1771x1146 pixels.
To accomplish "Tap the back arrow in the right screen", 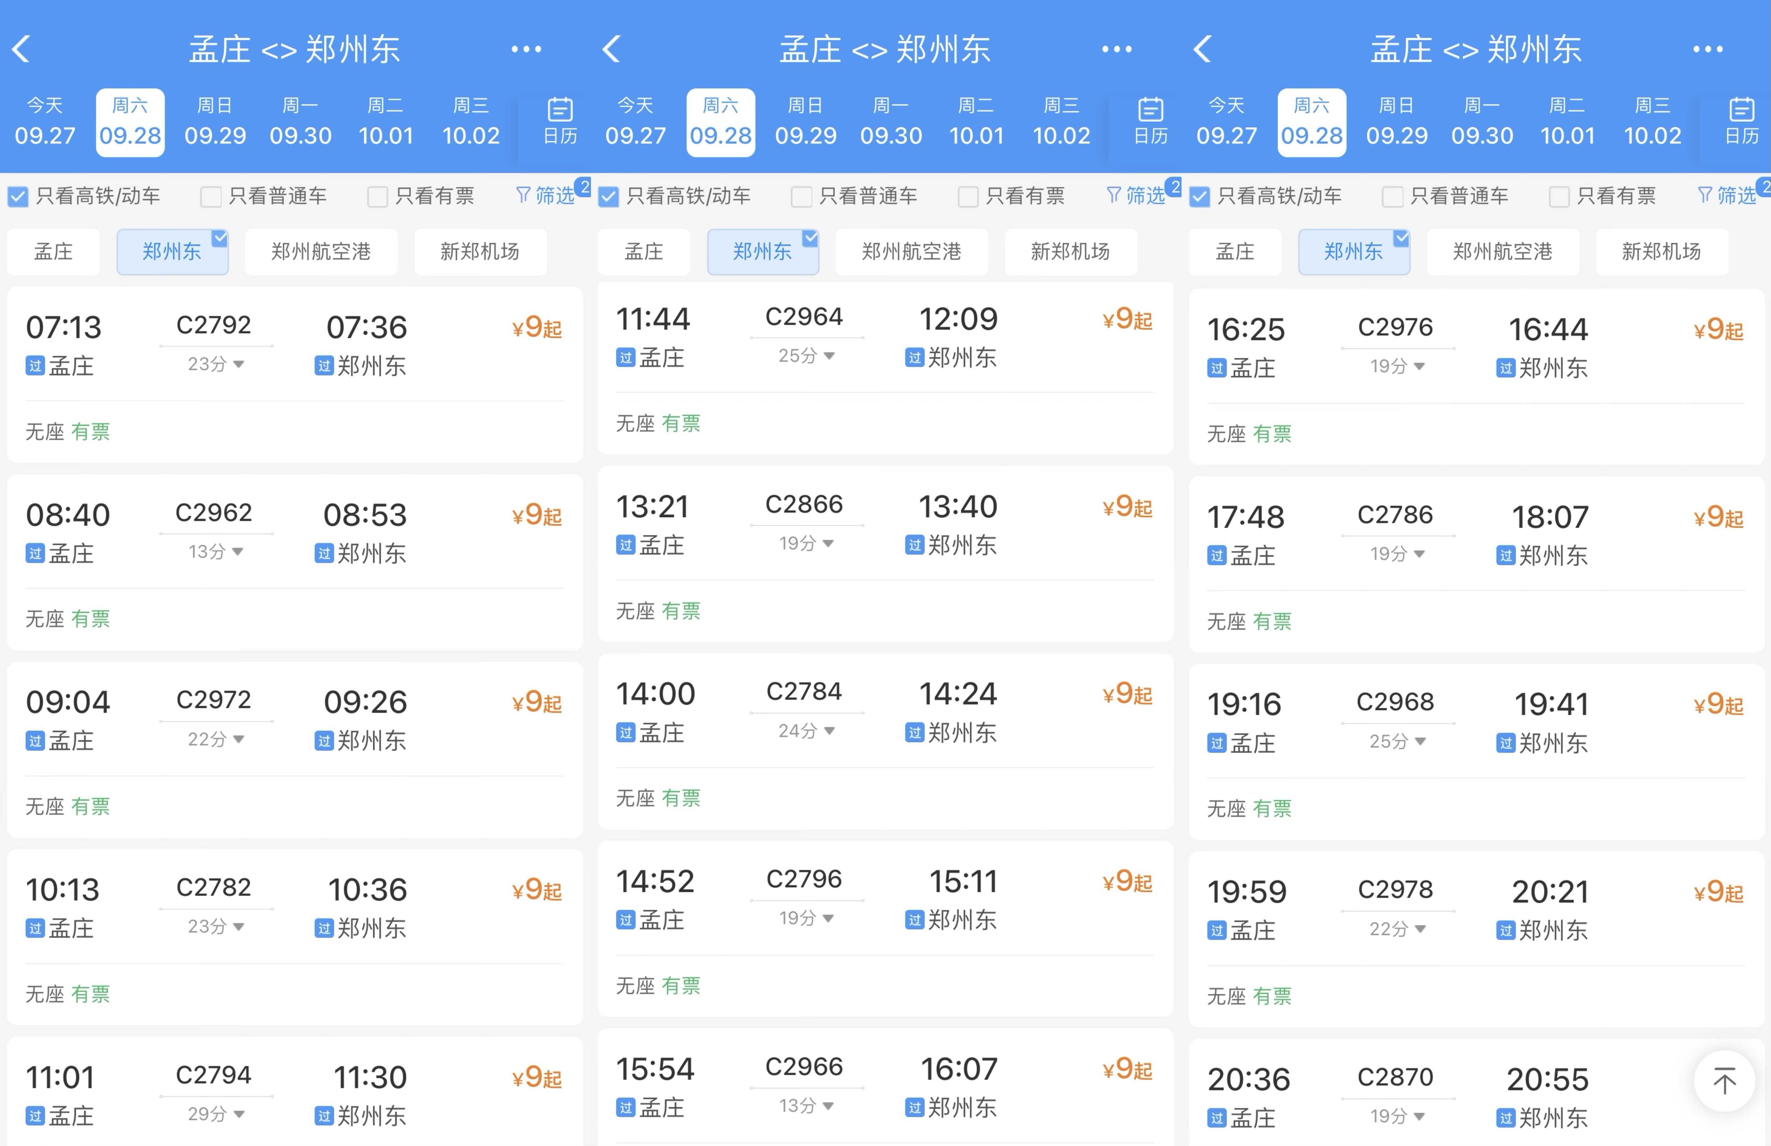I will click(1203, 49).
